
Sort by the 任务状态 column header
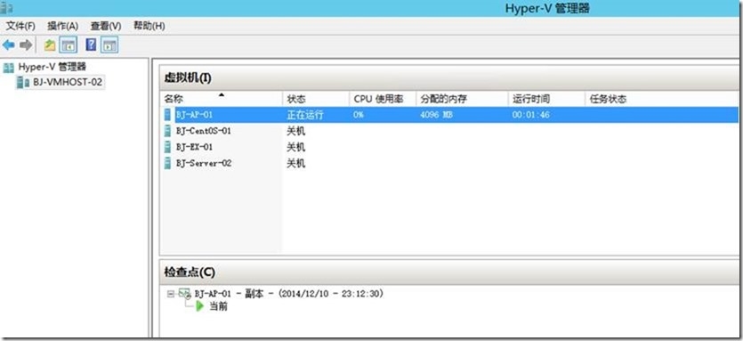[x=662, y=99]
